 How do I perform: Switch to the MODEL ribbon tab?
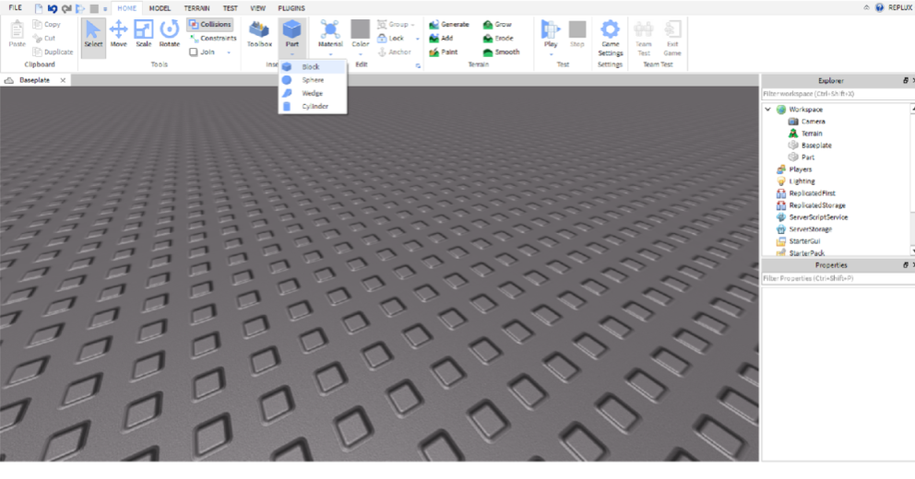(x=160, y=8)
